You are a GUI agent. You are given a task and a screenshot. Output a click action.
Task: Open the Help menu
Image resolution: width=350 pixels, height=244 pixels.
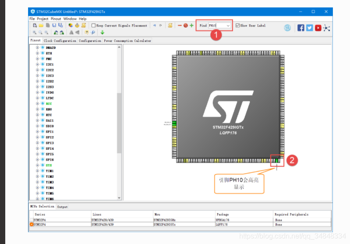coord(83,19)
